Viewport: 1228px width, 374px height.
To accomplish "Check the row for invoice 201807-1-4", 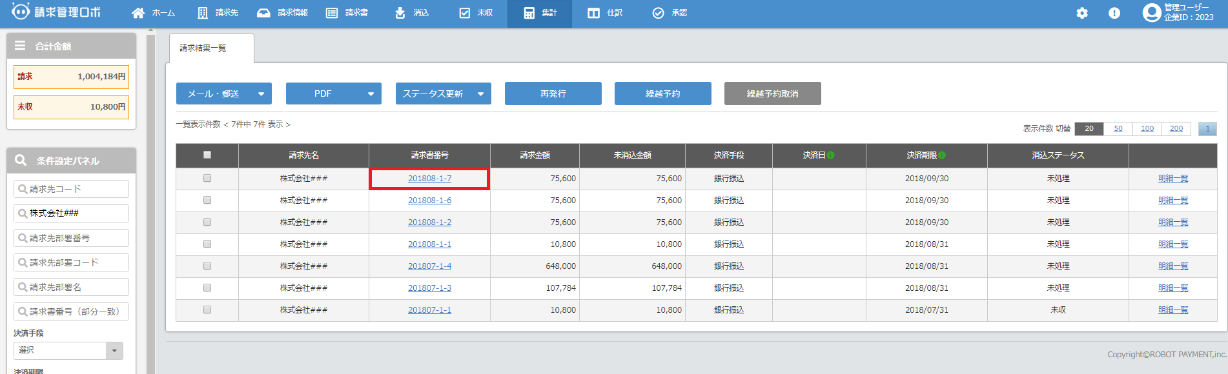I will point(207,266).
